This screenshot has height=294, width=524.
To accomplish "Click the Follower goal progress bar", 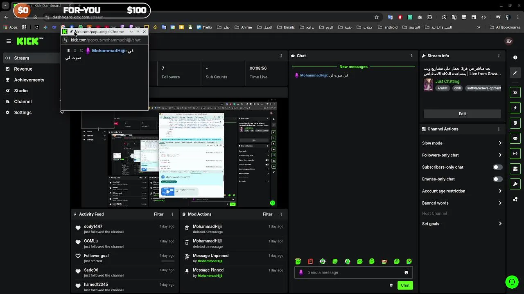I will [x=167, y=261].
